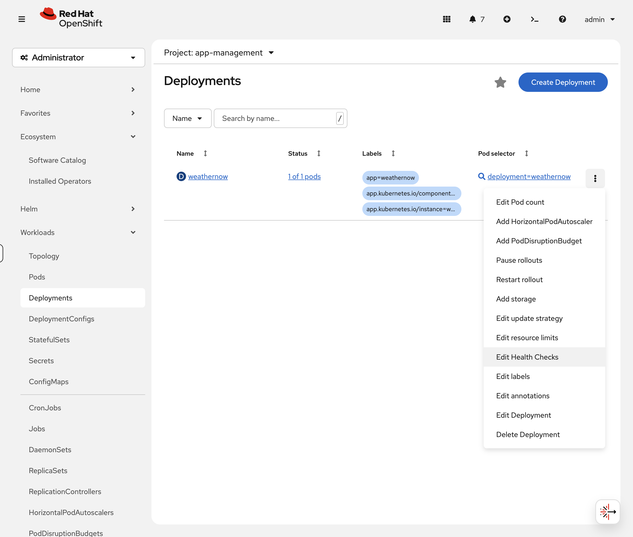Open notifications via the bell icon
Image resolution: width=633 pixels, height=537 pixels.
point(472,19)
